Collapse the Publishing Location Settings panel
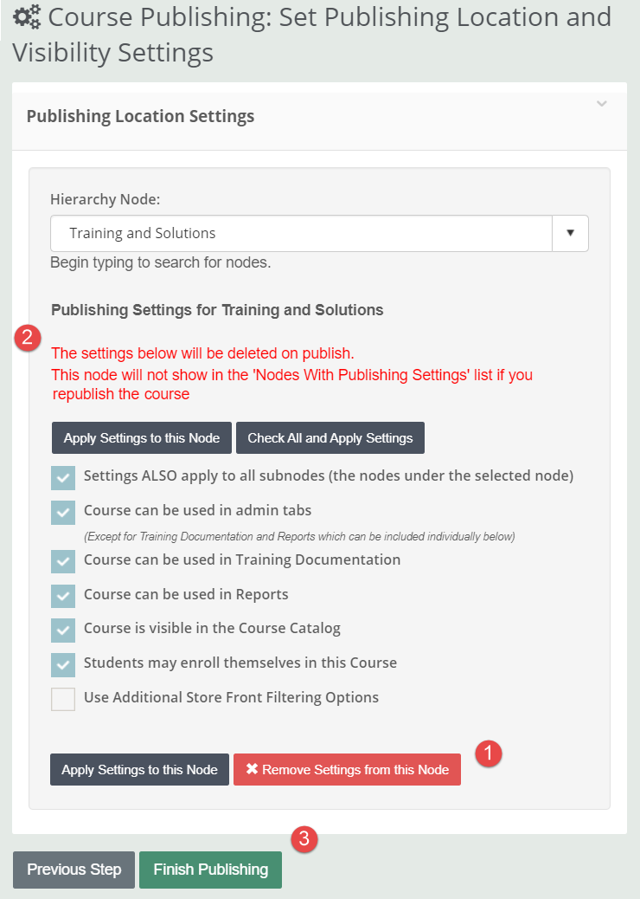The height and width of the screenshot is (899, 640). coord(601,104)
